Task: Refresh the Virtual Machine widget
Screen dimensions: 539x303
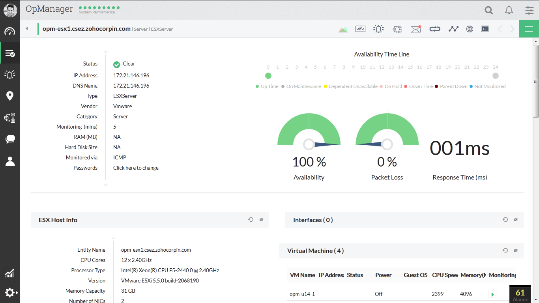Action: (x=505, y=251)
